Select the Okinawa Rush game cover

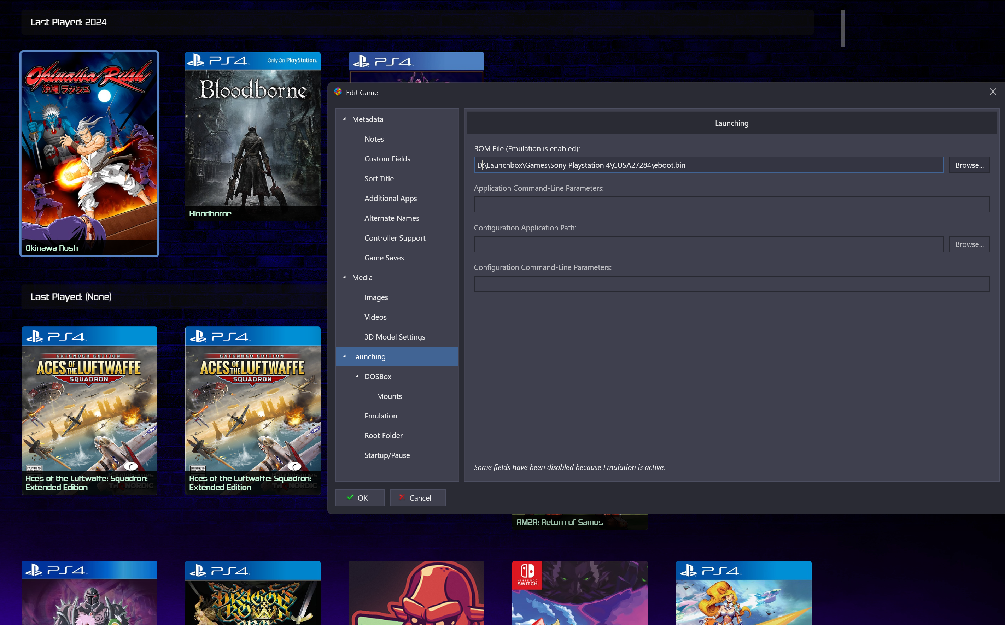tap(89, 153)
